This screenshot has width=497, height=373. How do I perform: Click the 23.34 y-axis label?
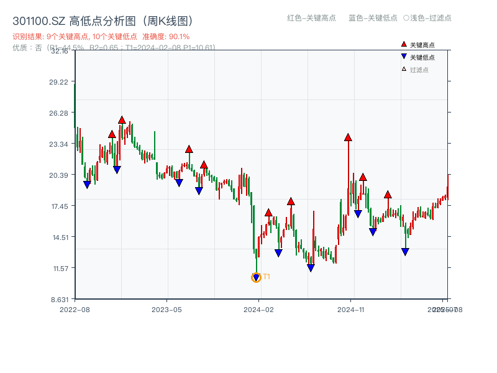[x=58, y=144]
